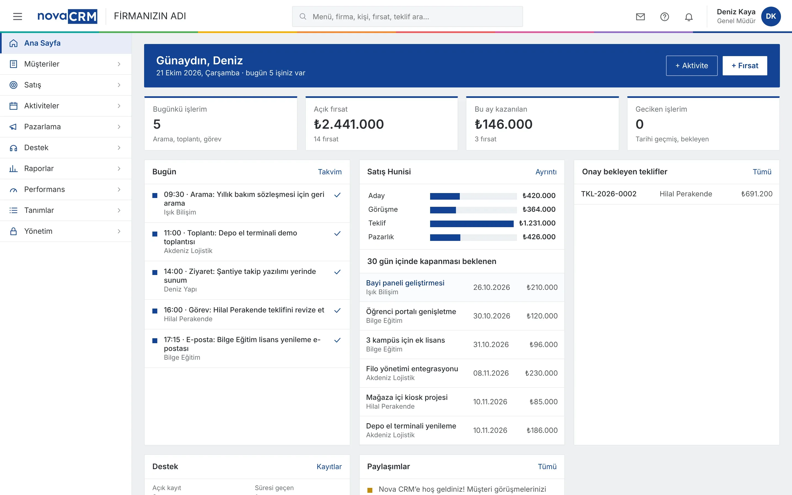Click the Performans gauge icon
792x495 pixels.
[13, 189]
